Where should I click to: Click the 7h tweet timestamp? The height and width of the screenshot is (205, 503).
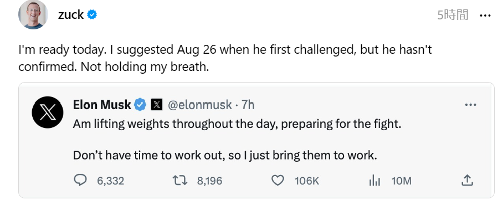(x=248, y=105)
